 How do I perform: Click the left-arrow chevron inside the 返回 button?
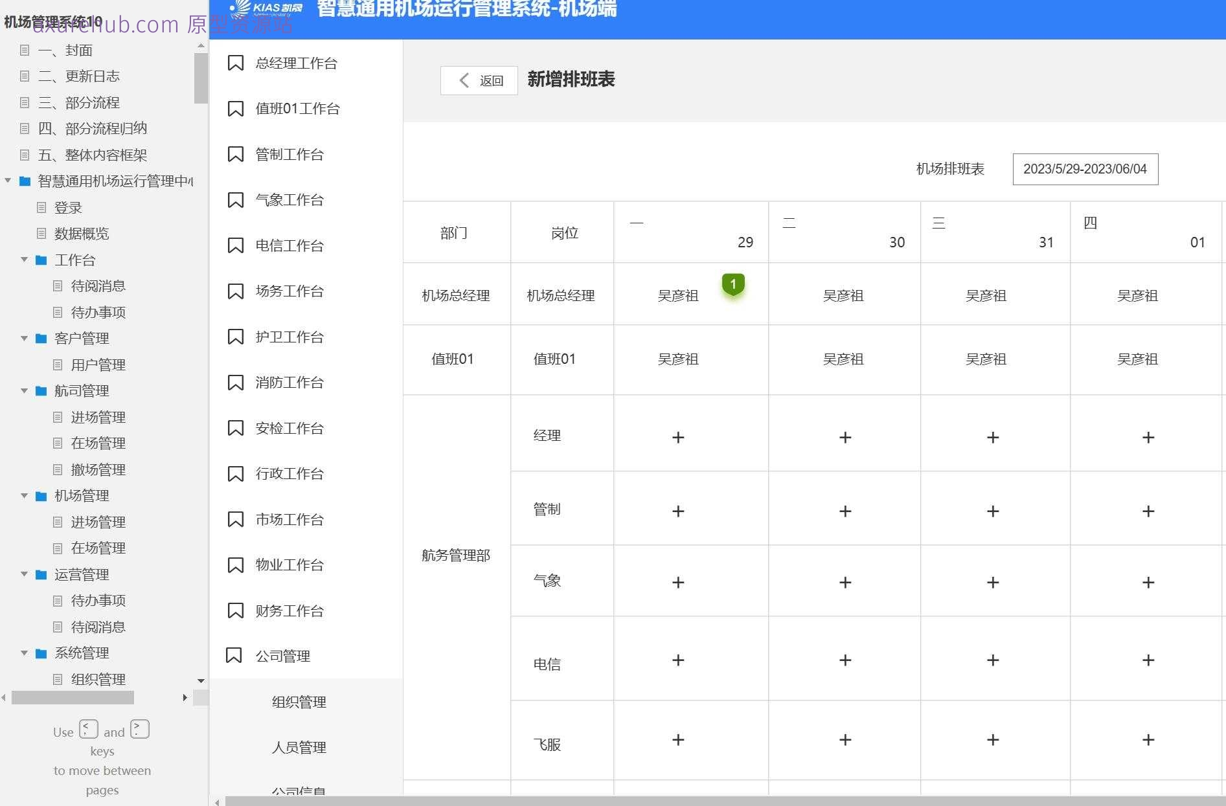pos(464,80)
